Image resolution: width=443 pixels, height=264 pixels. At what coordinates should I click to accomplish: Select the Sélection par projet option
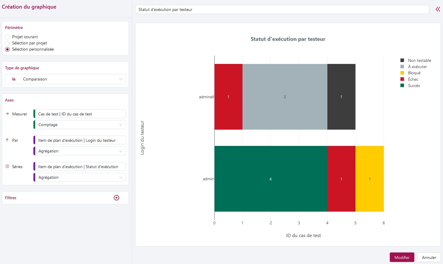point(7,43)
